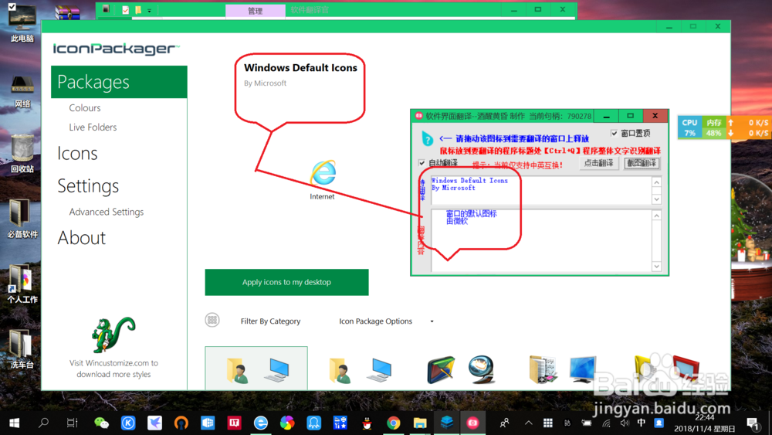Visit Wincustomize.com to download more styles
This screenshot has height=435, width=772.
pos(113,369)
